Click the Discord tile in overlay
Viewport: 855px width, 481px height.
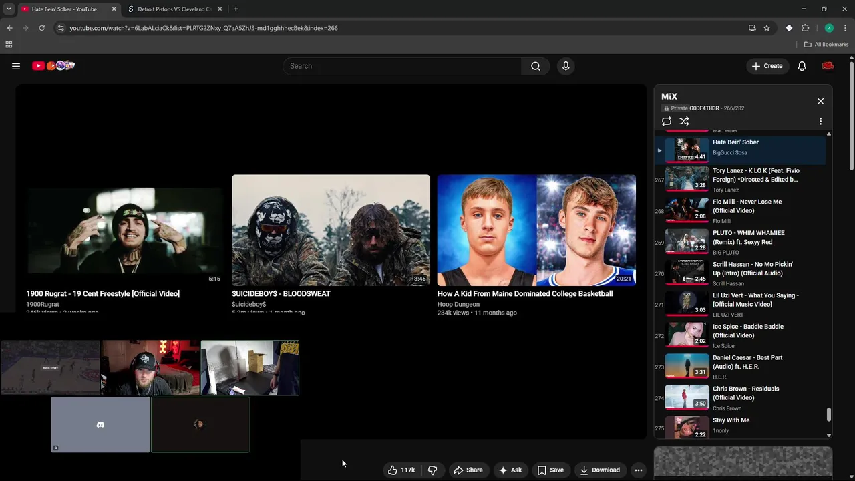pos(100,425)
